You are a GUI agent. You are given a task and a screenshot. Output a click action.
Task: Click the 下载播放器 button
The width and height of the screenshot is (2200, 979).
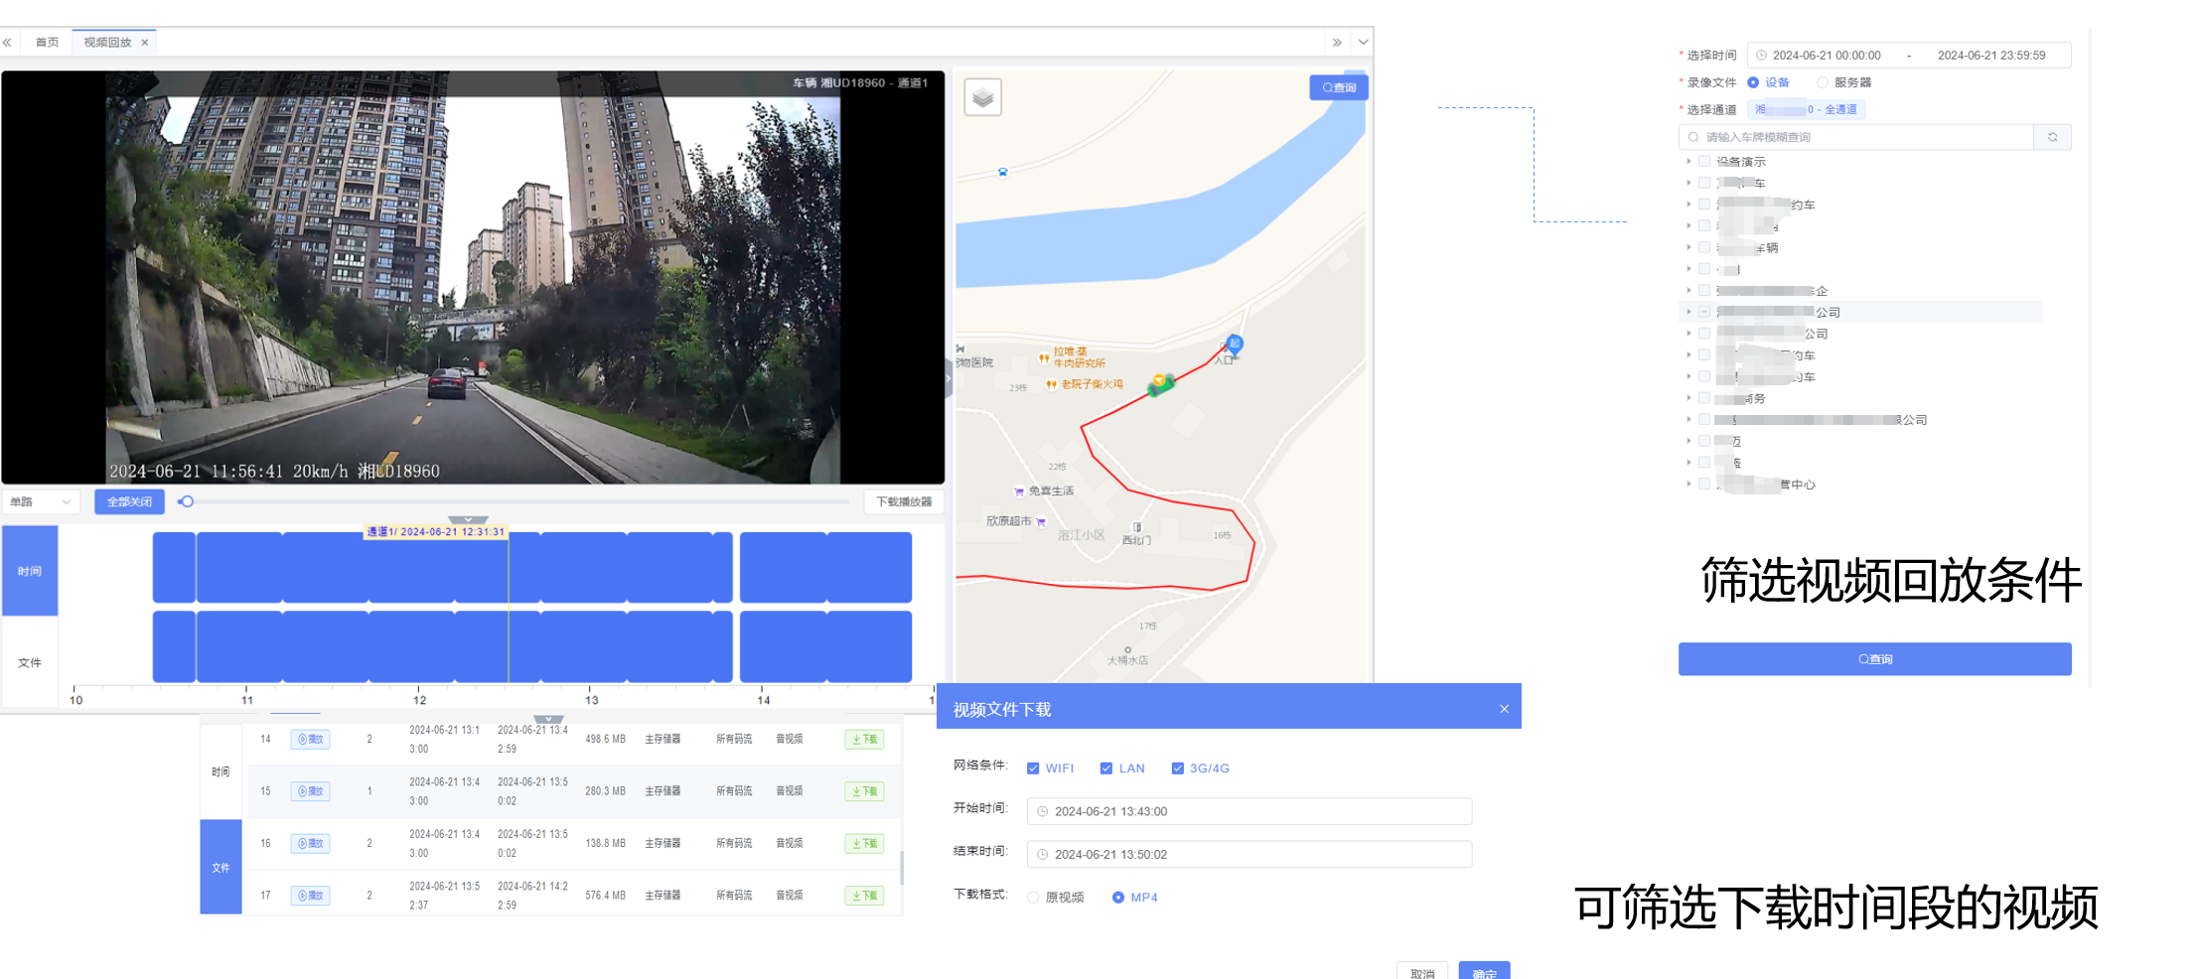point(904,501)
